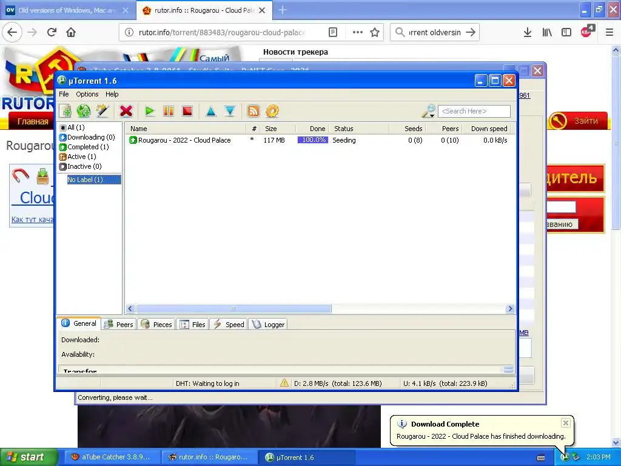Open search provider magnifier dropdown
This screenshot has width=621, height=466.
(x=429, y=112)
